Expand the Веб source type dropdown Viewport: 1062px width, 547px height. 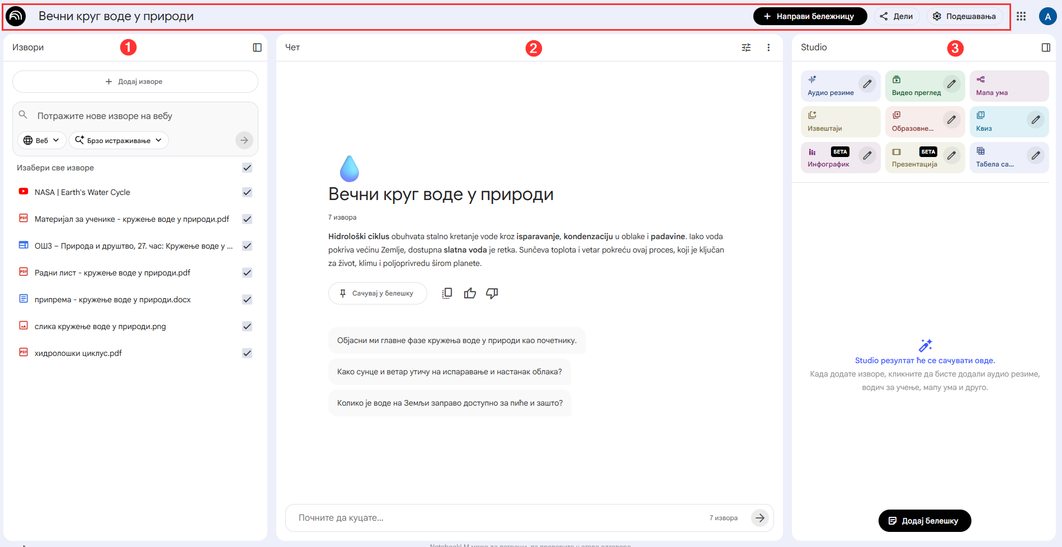[42, 140]
